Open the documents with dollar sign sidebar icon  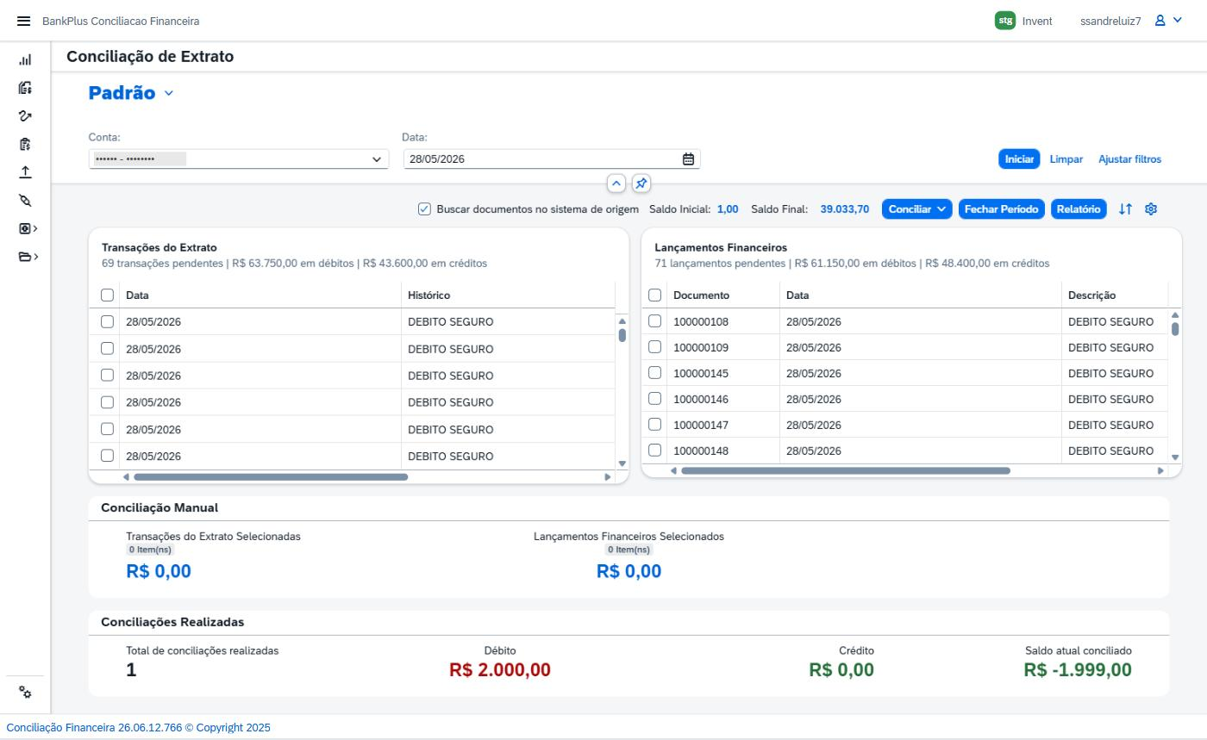pyautogui.click(x=25, y=88)
